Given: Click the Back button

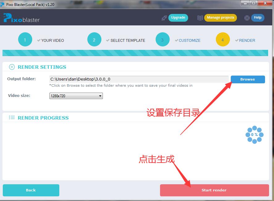Looking at the screenshot, I should tap(31, 190).
